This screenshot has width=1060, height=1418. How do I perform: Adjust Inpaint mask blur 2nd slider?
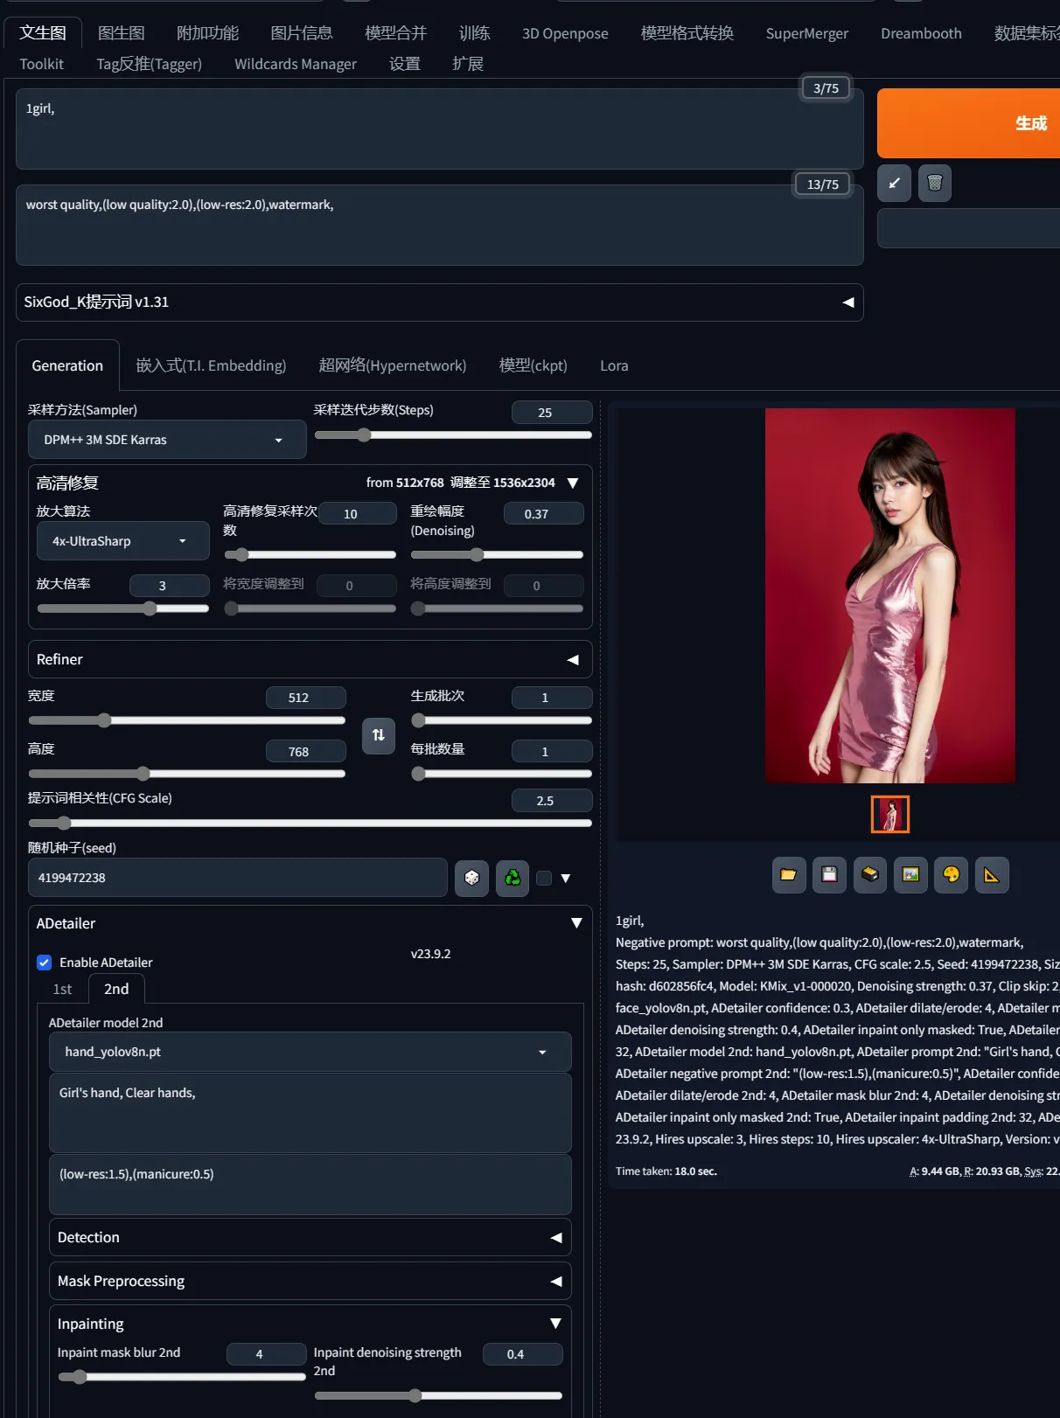click(182, 1377)
